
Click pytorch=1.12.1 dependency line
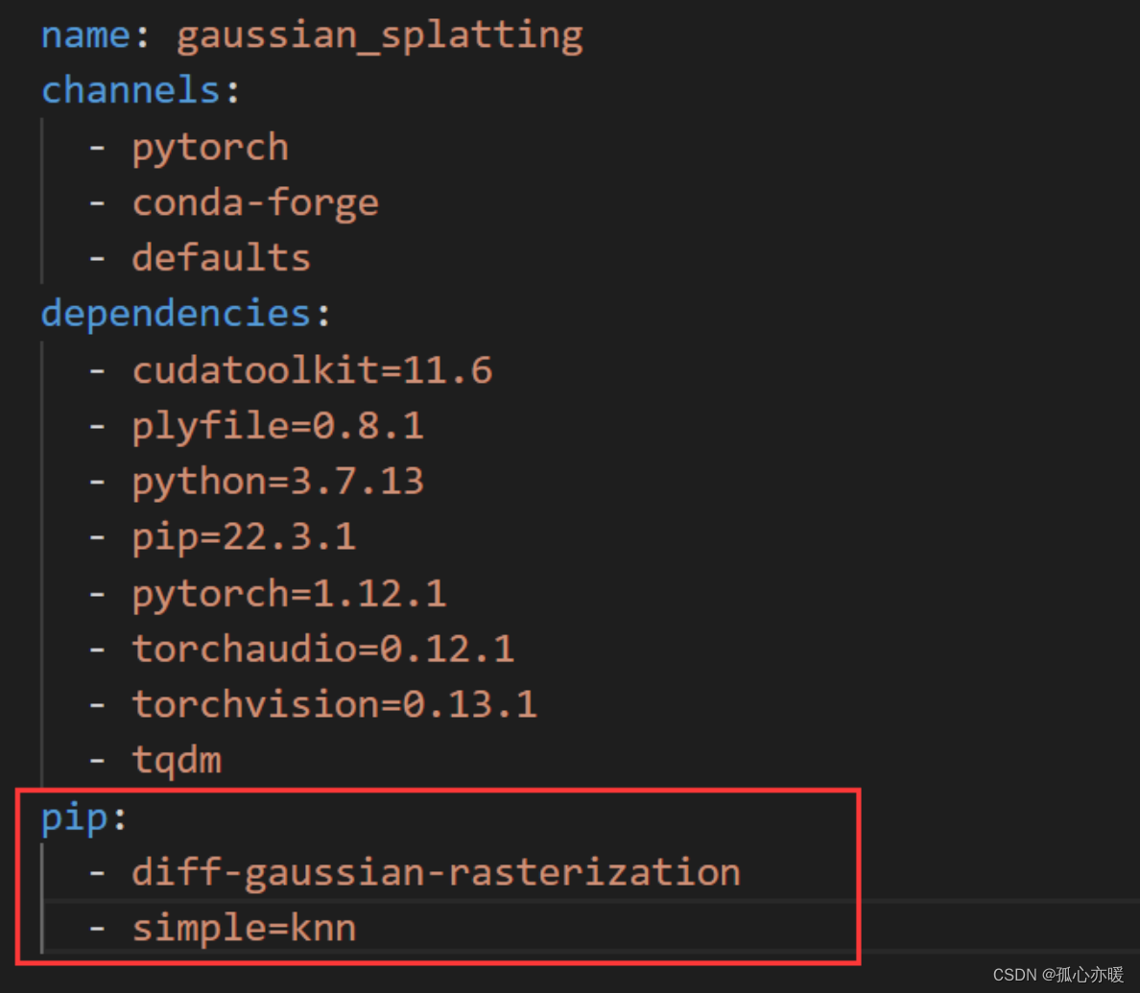[x=289, y=594]
